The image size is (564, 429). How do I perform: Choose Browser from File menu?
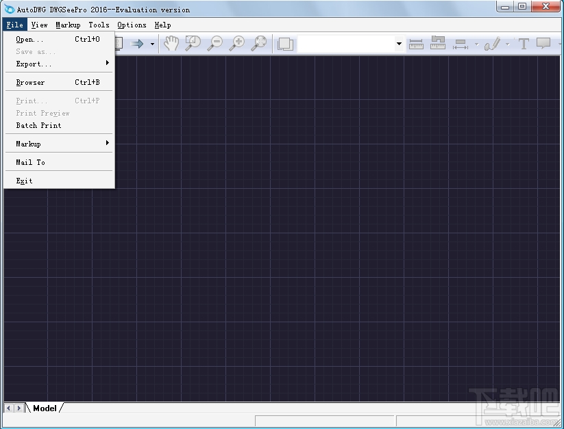coord(59,82)
